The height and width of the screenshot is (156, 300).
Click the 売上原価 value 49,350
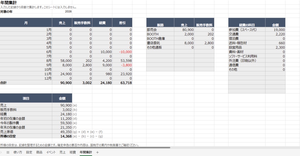pyautogui.click(x=62, y=132)
